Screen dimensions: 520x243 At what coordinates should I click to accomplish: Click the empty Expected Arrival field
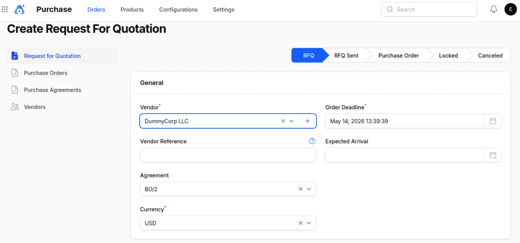pyautogui.click(x=405, y=155)
